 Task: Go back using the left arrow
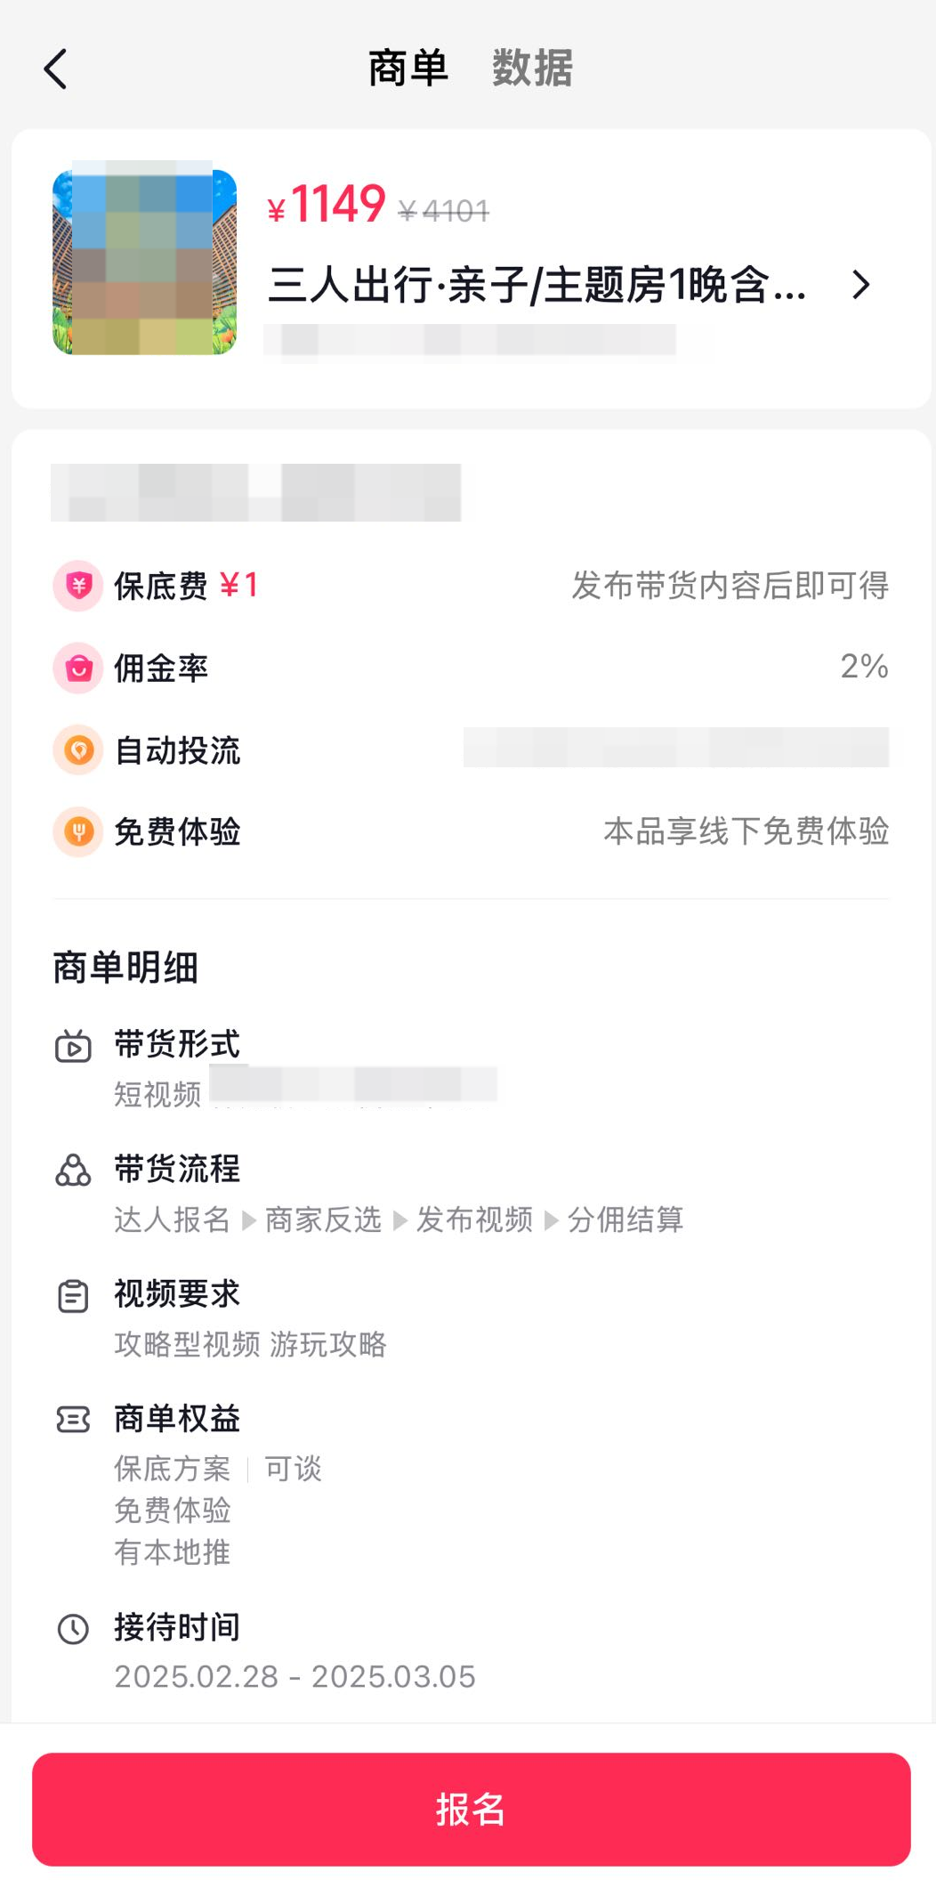(x=55, y=69)
